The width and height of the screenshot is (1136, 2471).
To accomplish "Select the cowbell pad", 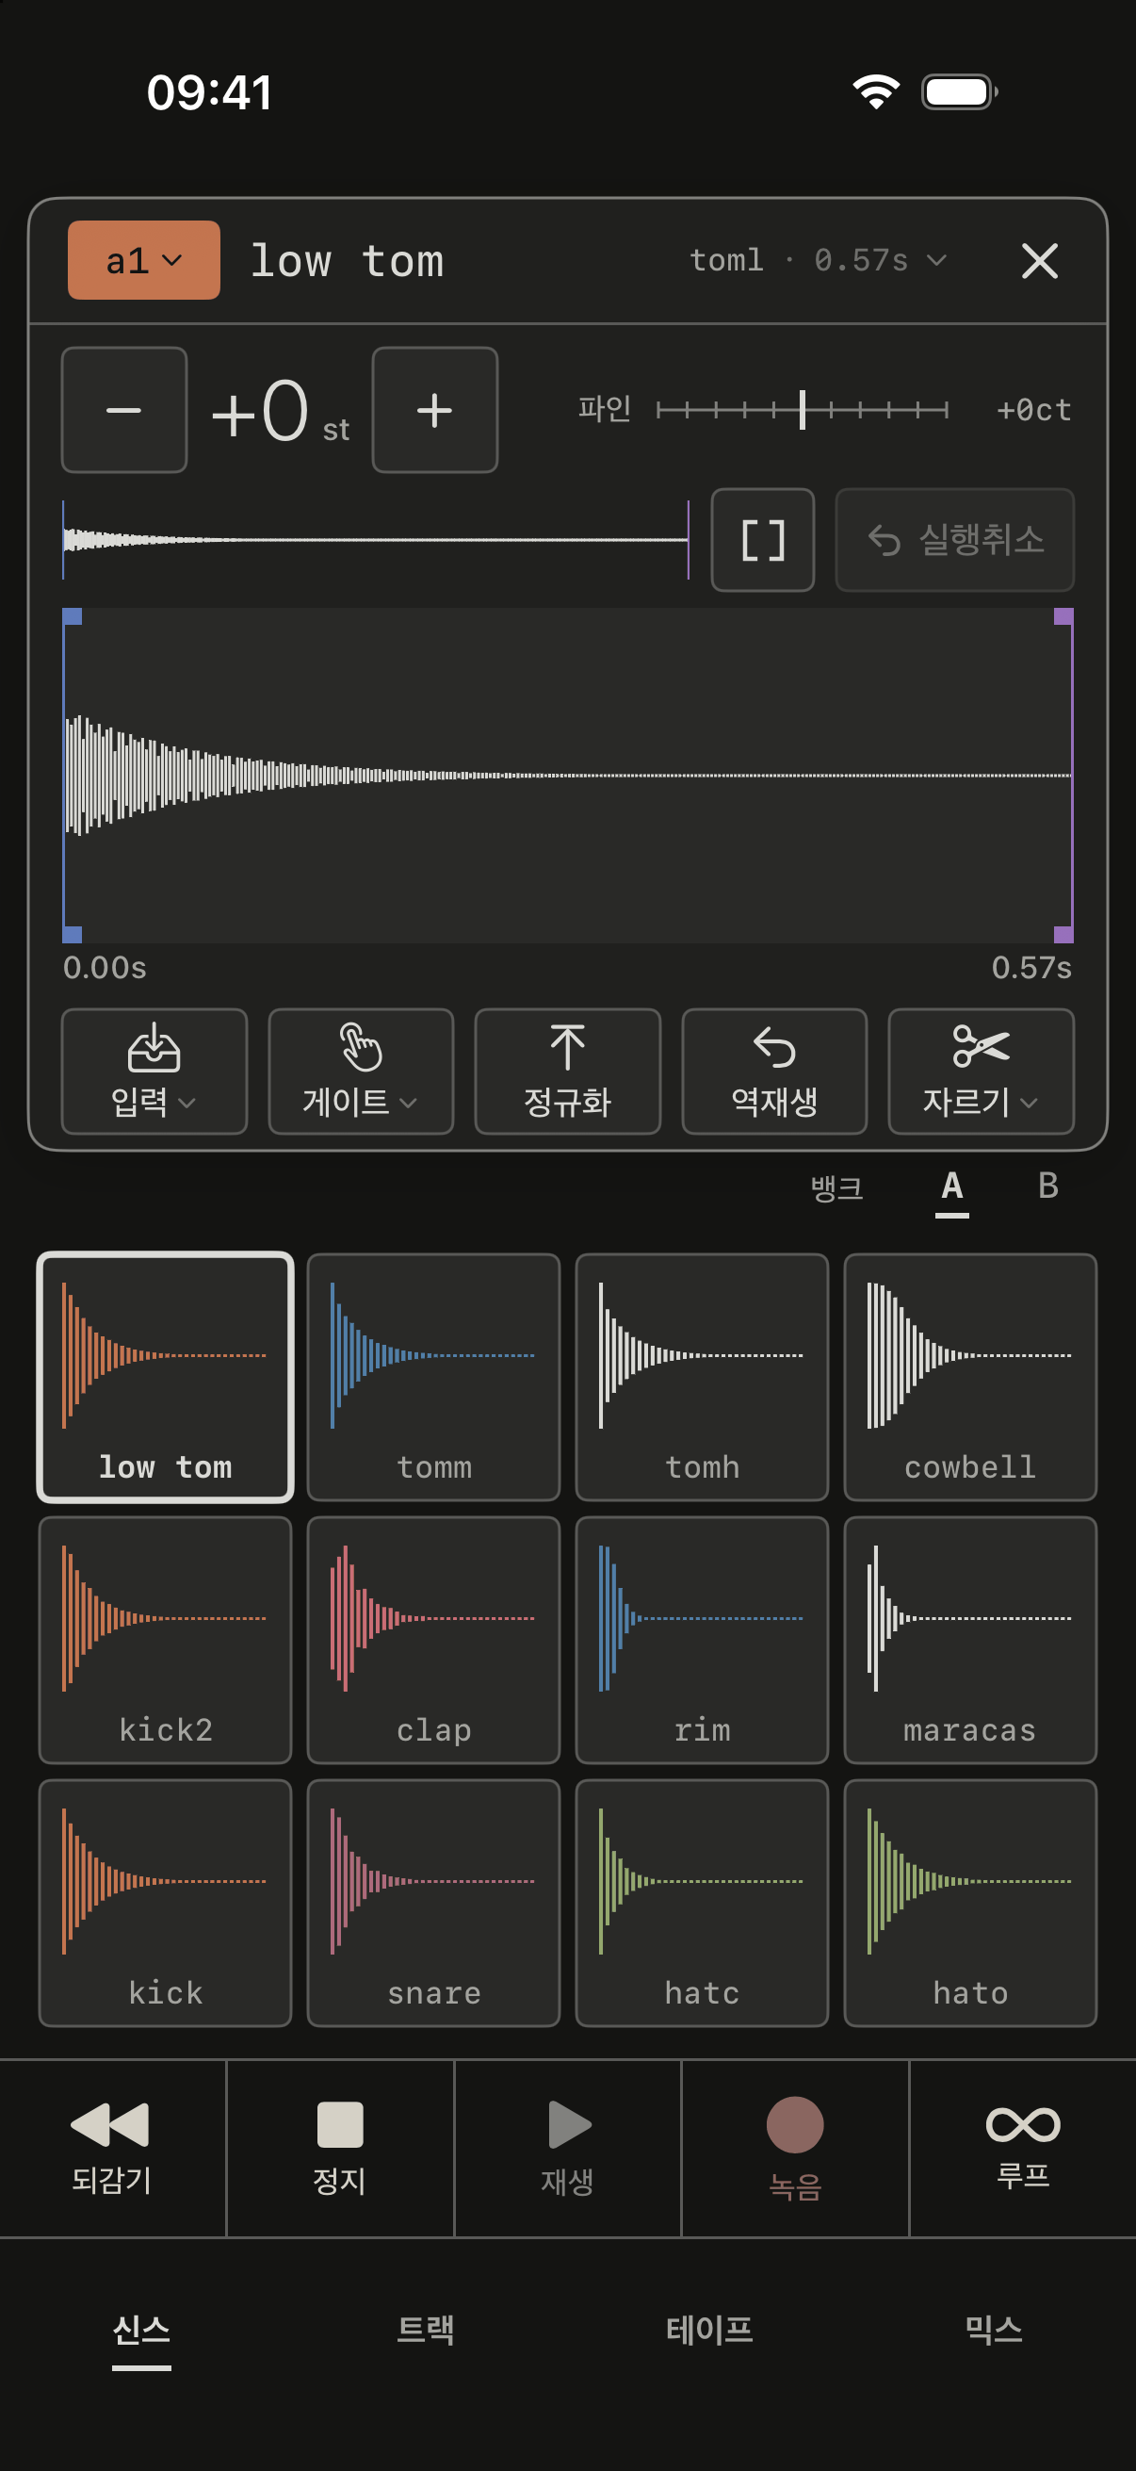I will [970, 1377].
